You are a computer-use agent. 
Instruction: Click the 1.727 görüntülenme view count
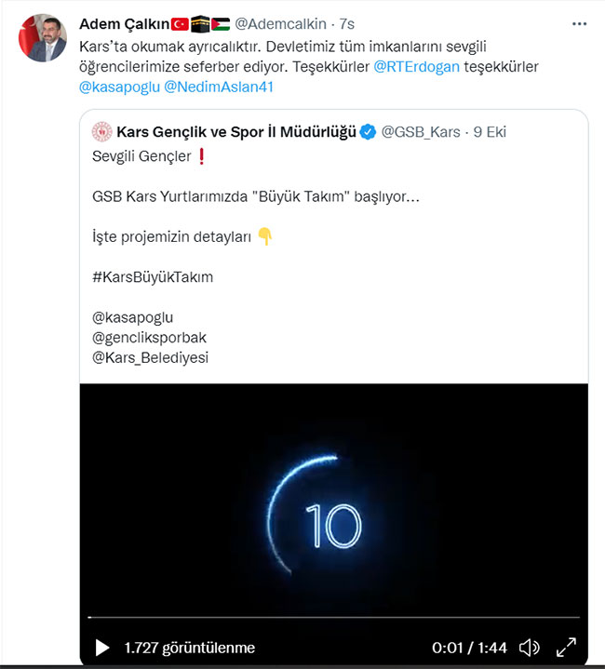pyautogui.click(x=190, y=648)
